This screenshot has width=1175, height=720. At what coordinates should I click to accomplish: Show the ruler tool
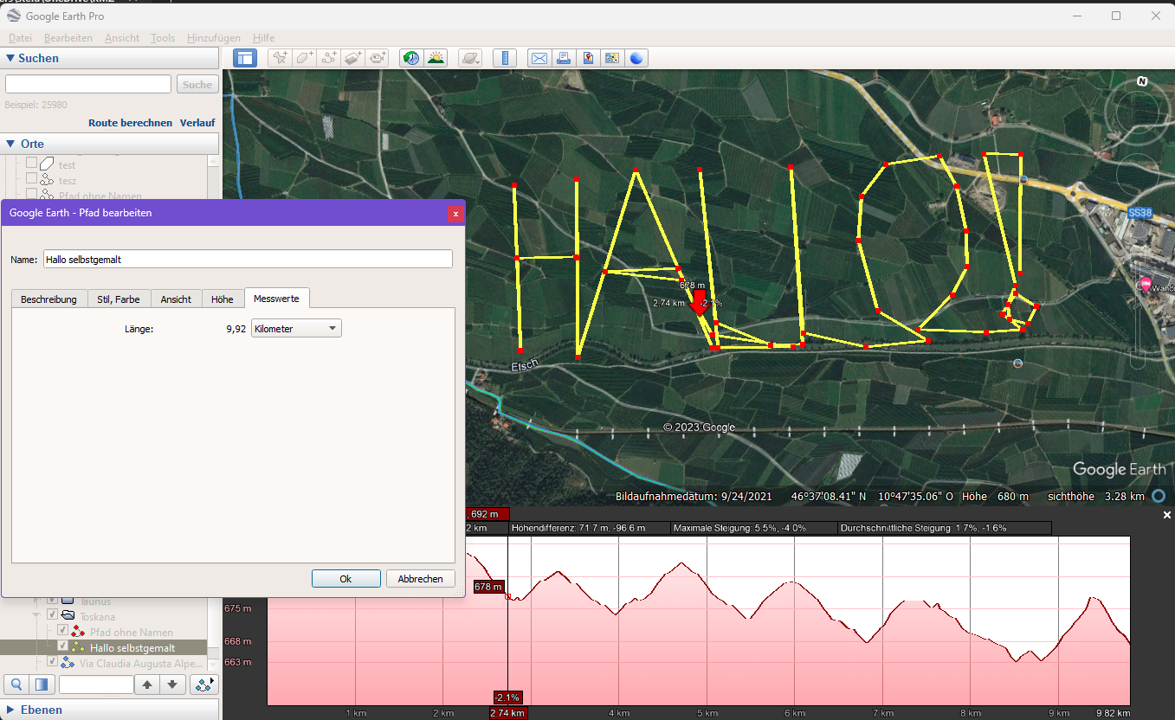point(505,58)
